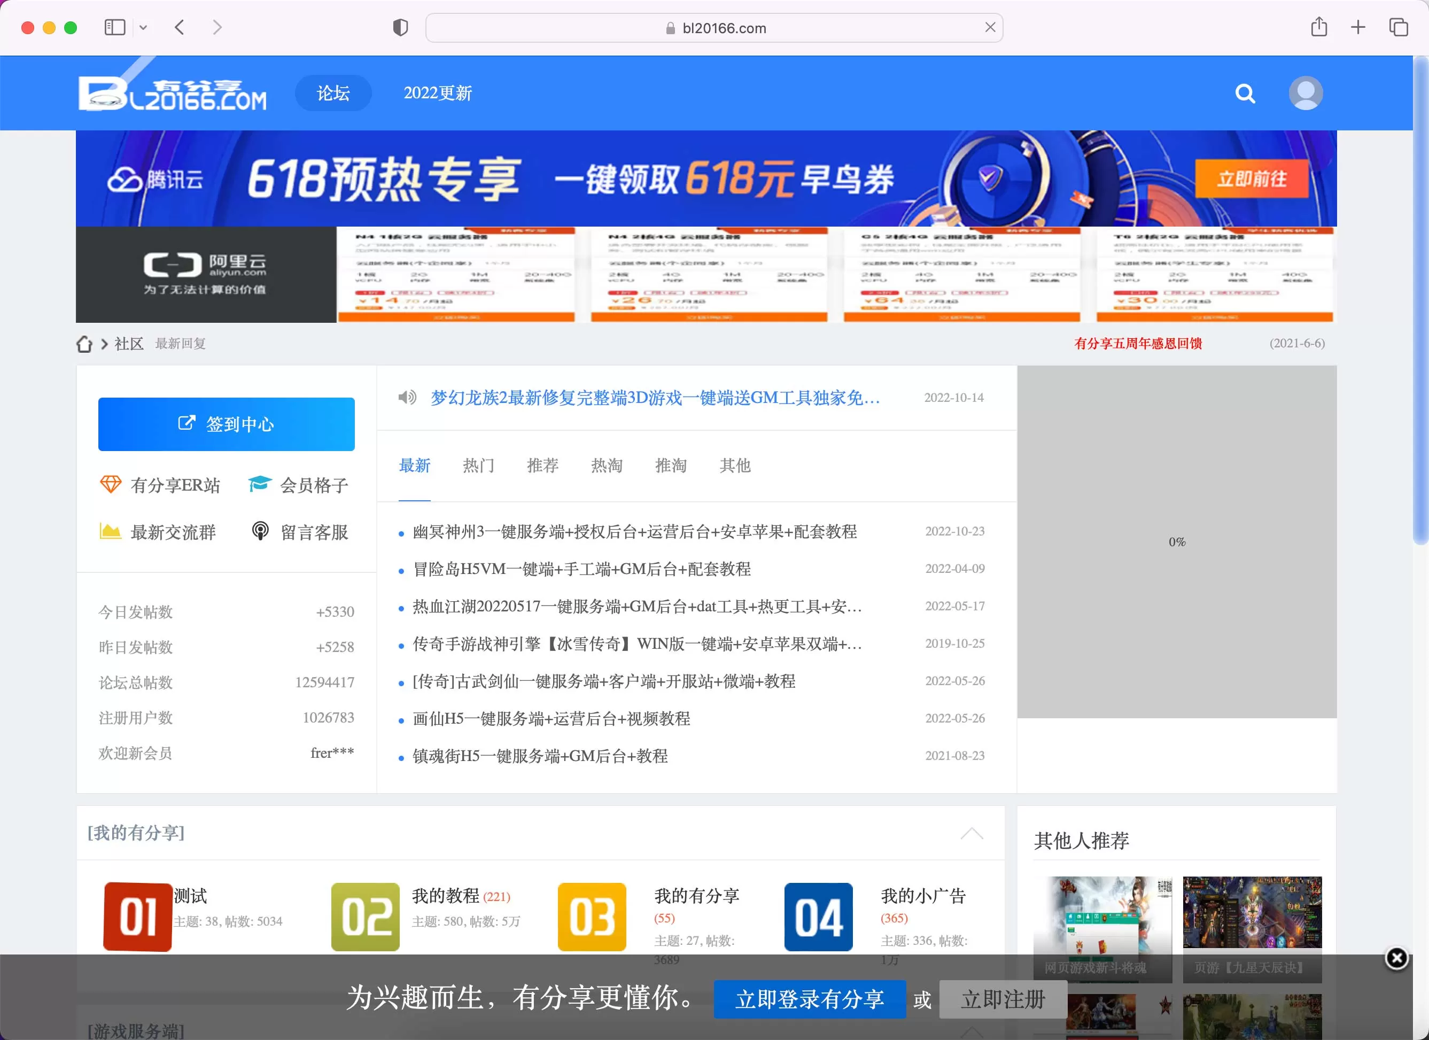Switch to the 最新 tab
This screenshot has width=1429, height=1040.
pyautogui.click(x=415, y=465)
